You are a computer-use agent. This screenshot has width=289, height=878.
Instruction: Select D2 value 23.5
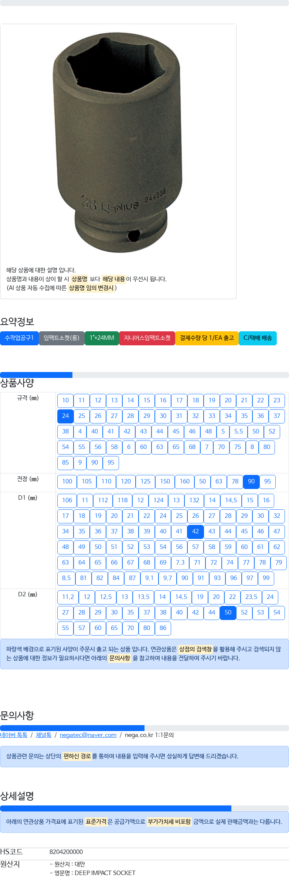tap(251, 597)
